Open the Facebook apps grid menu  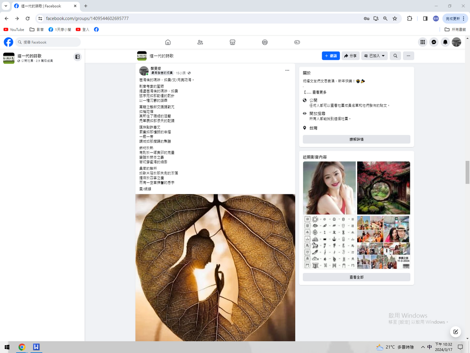coord(422,42)
